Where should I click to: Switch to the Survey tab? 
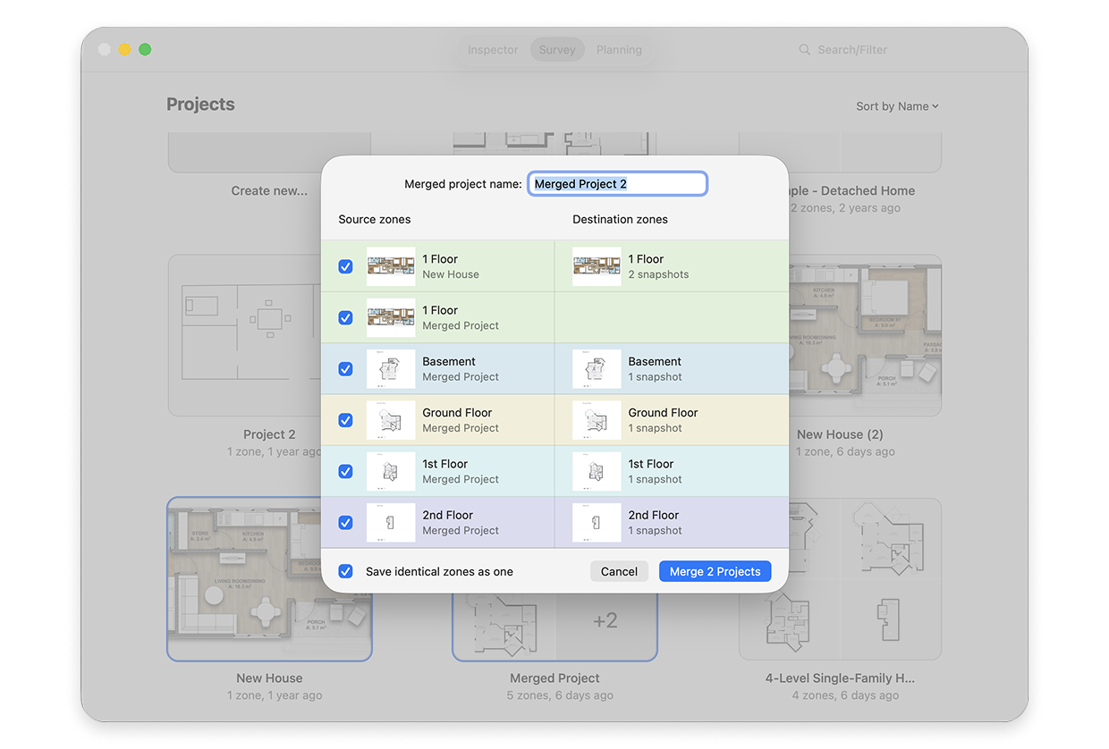(x=557, y=50)
